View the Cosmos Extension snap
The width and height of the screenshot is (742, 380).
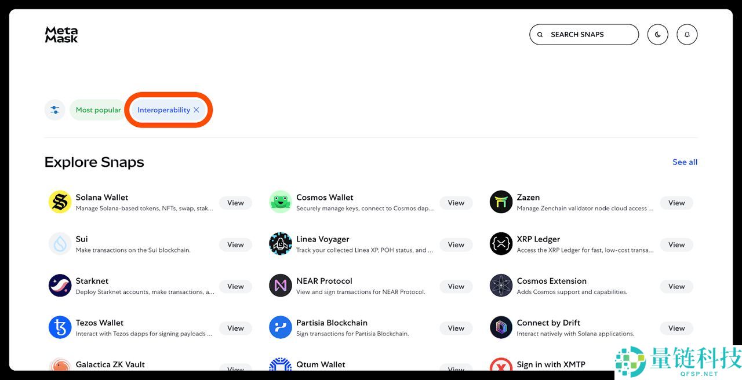point(676,286)
